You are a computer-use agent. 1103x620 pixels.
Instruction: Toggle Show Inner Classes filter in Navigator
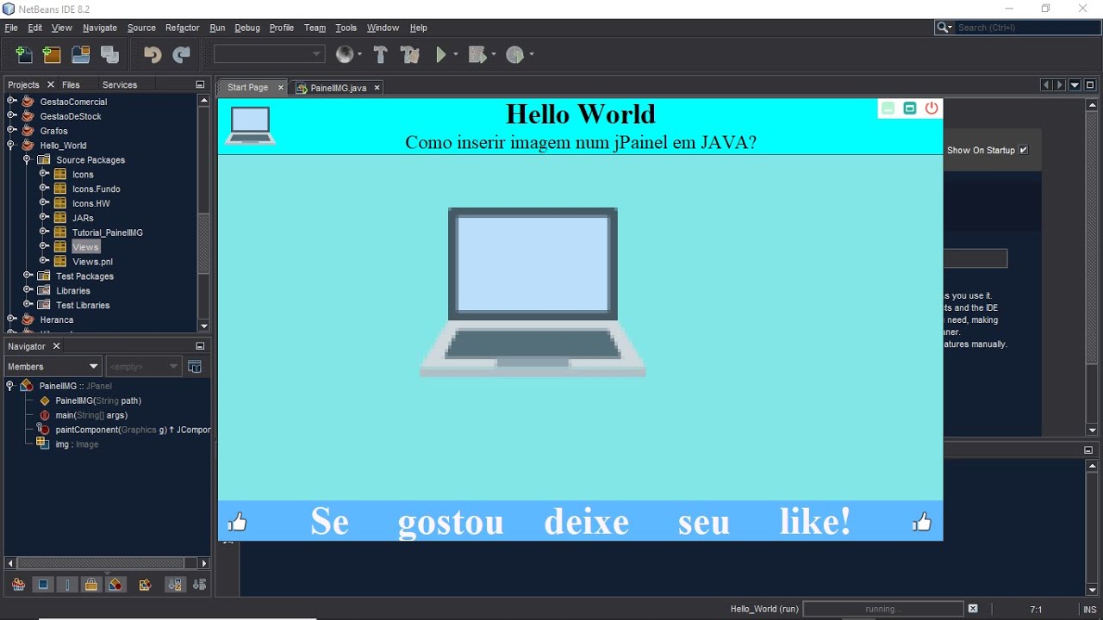[x=115, y=585]
